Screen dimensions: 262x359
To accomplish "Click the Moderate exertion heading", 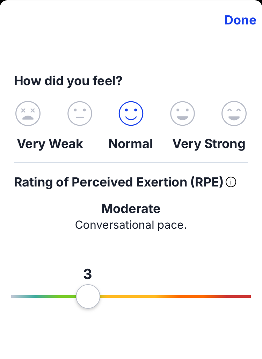I will [x=131, y=209].
